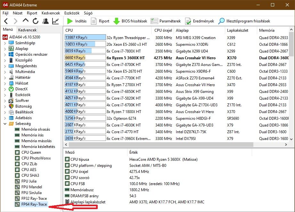The image size is (295, 212).
Task: Expand the Megjelenítés tree node
Action: tap(5, 66)
